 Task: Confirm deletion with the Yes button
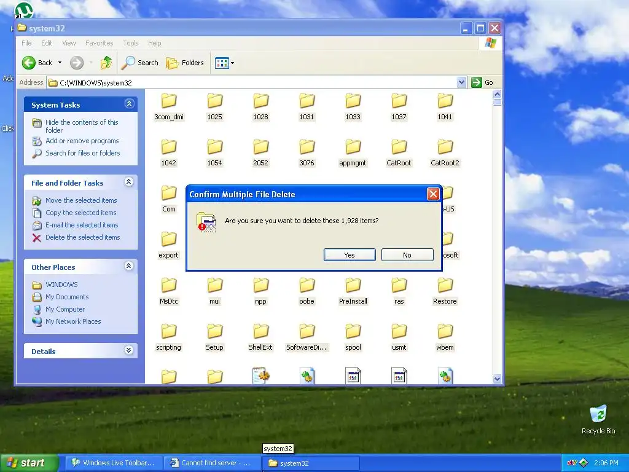(x=350, y=255)
